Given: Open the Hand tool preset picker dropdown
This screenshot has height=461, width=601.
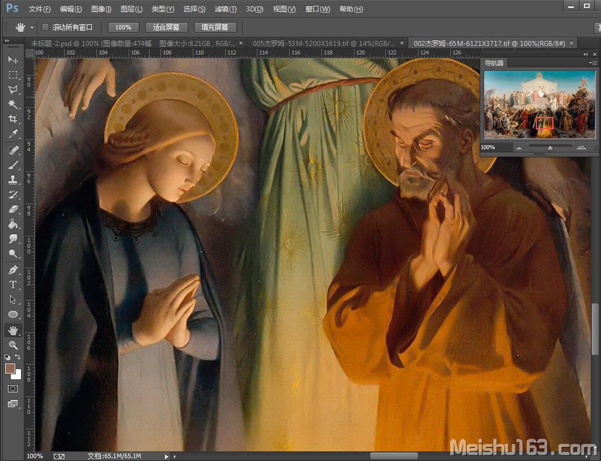Looking at the screenshot, I should click(32, 28).
